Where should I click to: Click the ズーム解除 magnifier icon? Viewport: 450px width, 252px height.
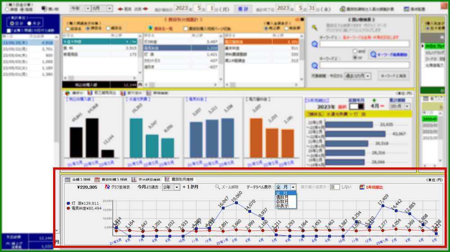(x=217, y=187)
